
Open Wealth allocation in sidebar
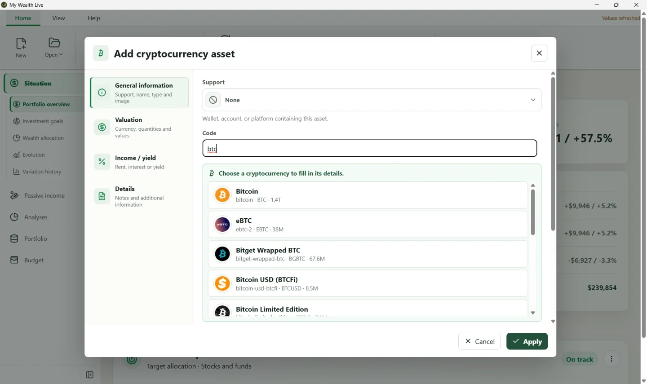pos(39,138)
